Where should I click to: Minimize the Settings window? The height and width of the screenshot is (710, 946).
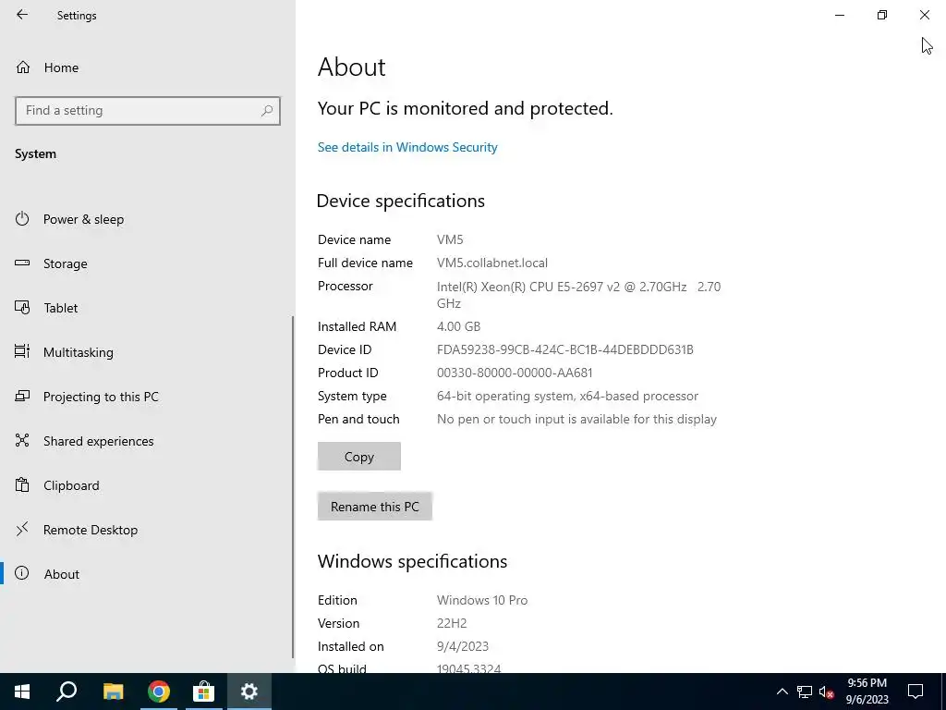pos(840,15)
